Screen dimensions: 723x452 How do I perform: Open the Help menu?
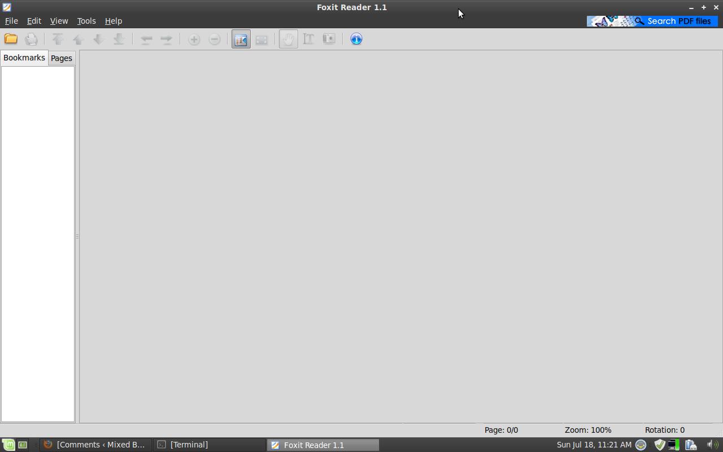pos(114,21)
